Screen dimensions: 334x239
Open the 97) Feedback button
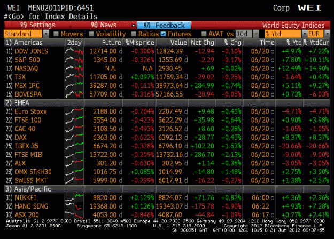coord(164,25)
